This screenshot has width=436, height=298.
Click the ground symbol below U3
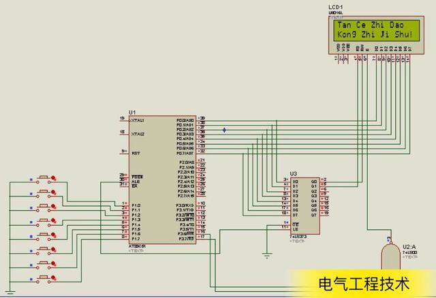pyautogui.click(x=265, y=255)
